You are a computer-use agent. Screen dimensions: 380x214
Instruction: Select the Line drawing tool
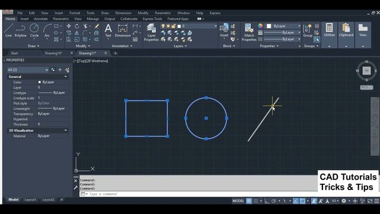click(x=8, y=30)
